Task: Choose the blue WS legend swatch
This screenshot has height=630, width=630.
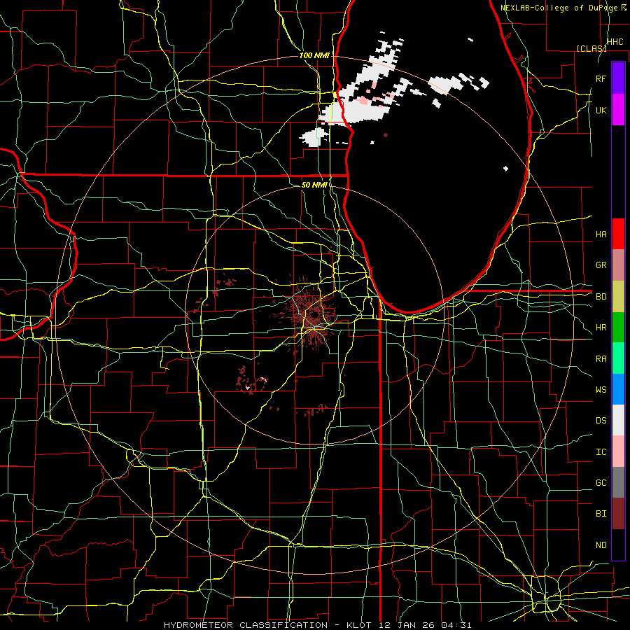Action: pyautogui.click(x=618, y=389)
